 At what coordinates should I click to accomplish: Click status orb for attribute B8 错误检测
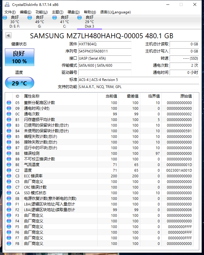pyautogui.click(x=9, y=153)
